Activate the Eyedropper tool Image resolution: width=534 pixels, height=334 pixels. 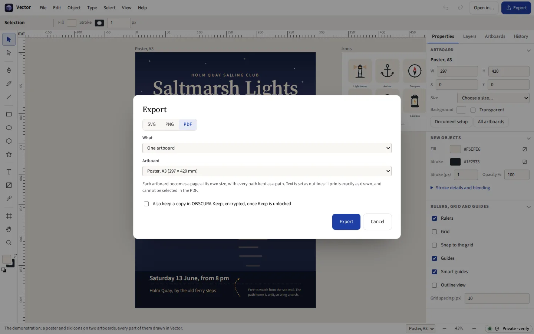(9, 199)
